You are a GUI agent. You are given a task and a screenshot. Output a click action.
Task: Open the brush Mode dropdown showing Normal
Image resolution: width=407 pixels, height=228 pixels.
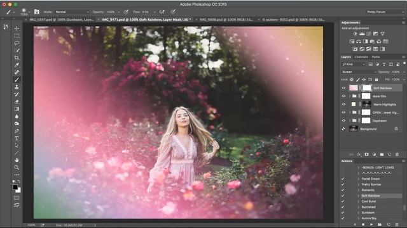pyautogui.click(x=72, y=12)
